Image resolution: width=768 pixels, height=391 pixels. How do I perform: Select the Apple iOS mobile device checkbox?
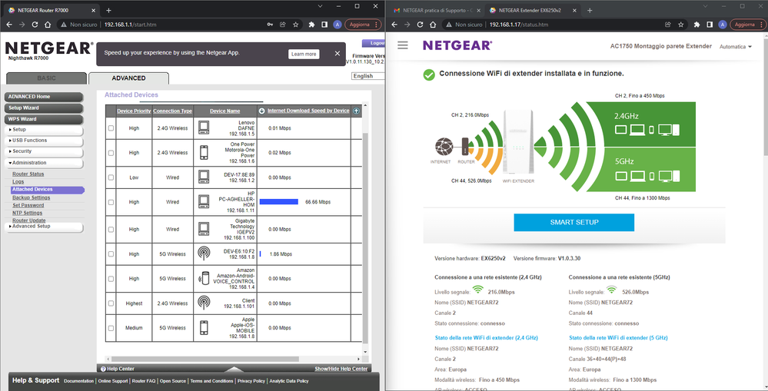tap(111, 328)
